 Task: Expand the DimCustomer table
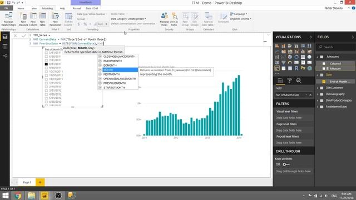pyautogui.click(x=318, y=88)
